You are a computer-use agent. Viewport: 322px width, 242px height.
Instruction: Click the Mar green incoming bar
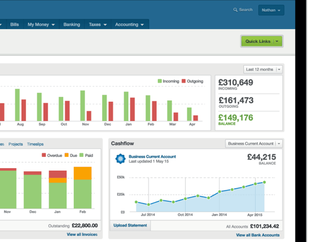coord(170,110)
